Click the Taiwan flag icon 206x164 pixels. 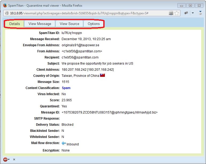coord(102,75)
